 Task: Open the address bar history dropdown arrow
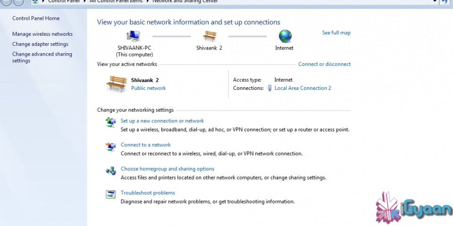tap(434, 2)
